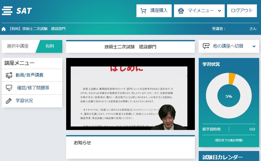The width and height of the screenshot is (261, 161).
Task: Click the speech bubble icon for 確認/修了問題等
Action: pos(9,88)
